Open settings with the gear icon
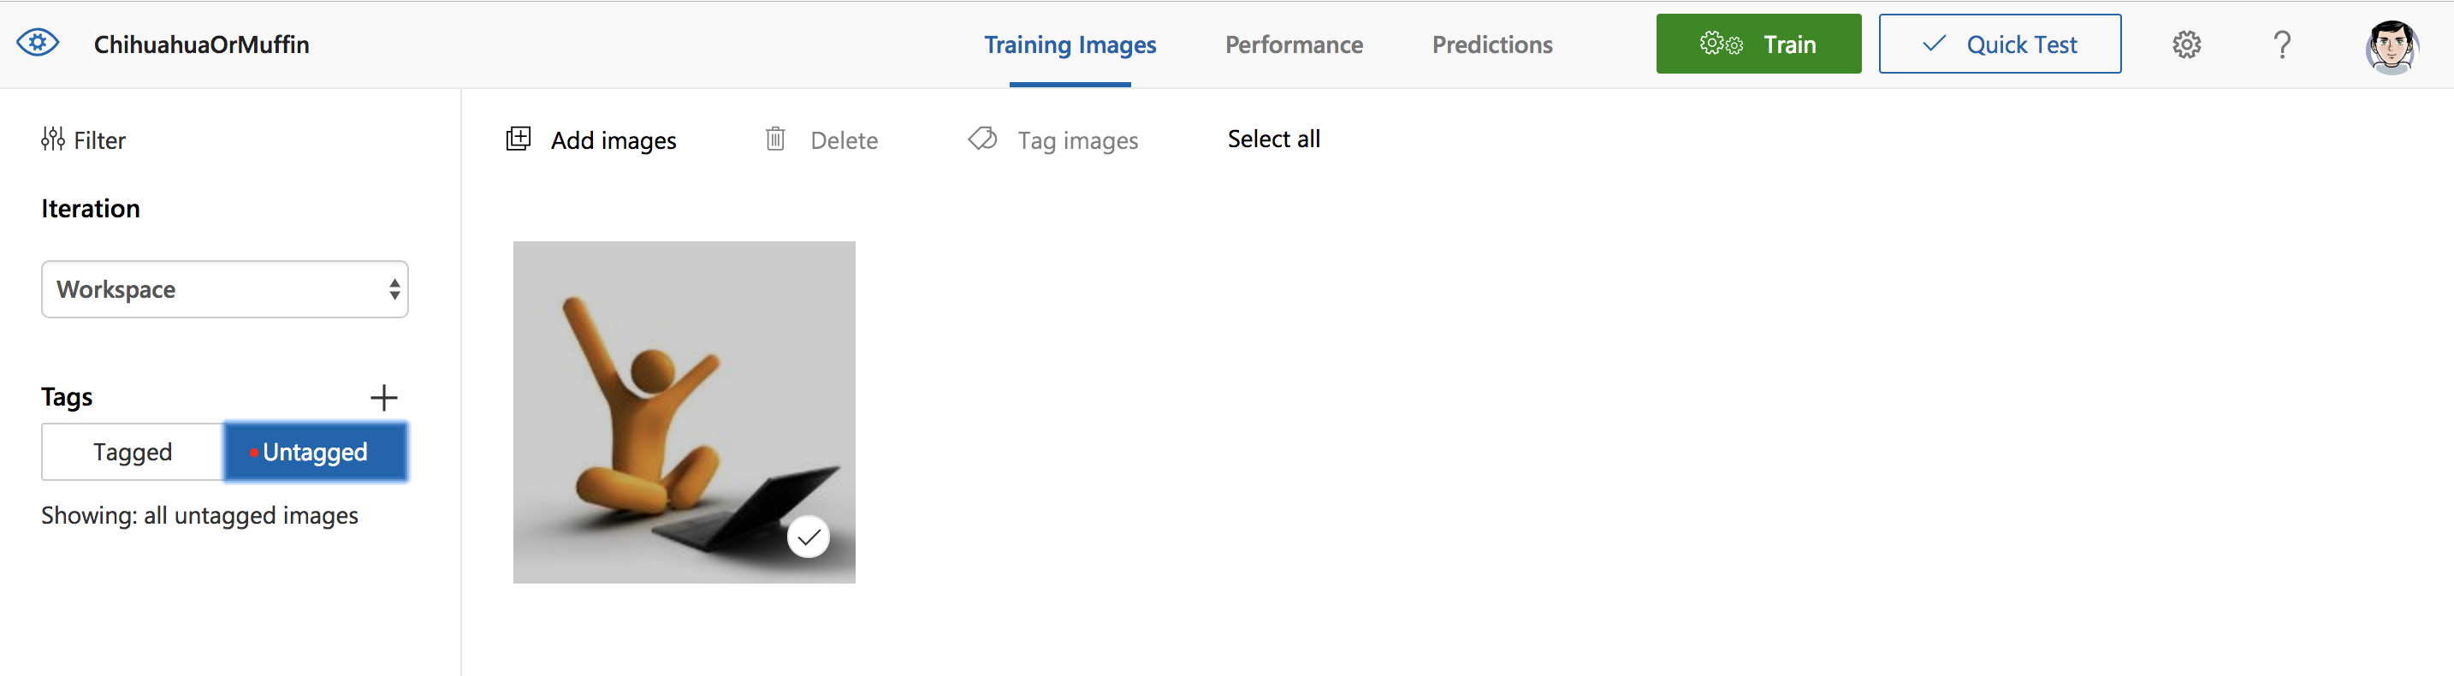The image size is (2454, 676). tap(2185, 44)
